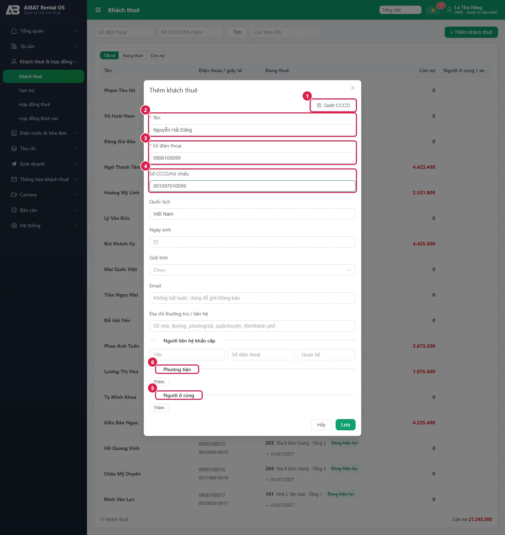This screenshot has height=535, width=505.
Task: Focus the Quốc tịch field
Action: point(252,214)
